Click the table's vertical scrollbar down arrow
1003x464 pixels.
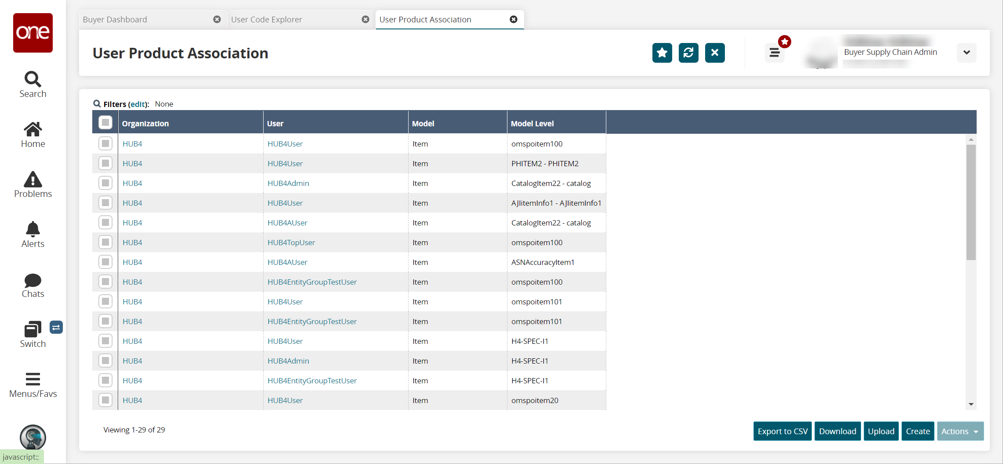coord(971,404)
